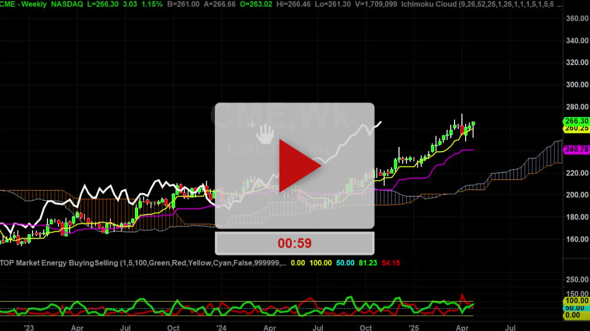This screenshot has height=331, width=590.
Task: Click the CME - Weekly chart title
Action: [x=23, y=4]
